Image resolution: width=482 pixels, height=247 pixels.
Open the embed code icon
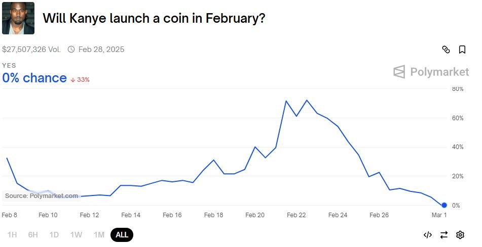coord(428,235)
